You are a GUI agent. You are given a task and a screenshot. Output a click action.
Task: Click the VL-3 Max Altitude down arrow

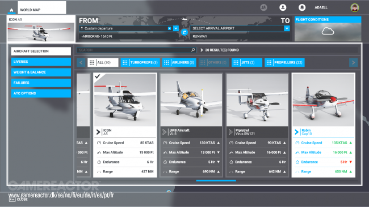click(219, 152)
